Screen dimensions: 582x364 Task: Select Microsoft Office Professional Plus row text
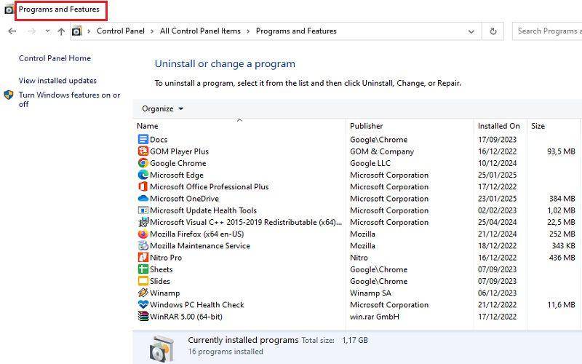pyautogui.click(x=210, y=186)
